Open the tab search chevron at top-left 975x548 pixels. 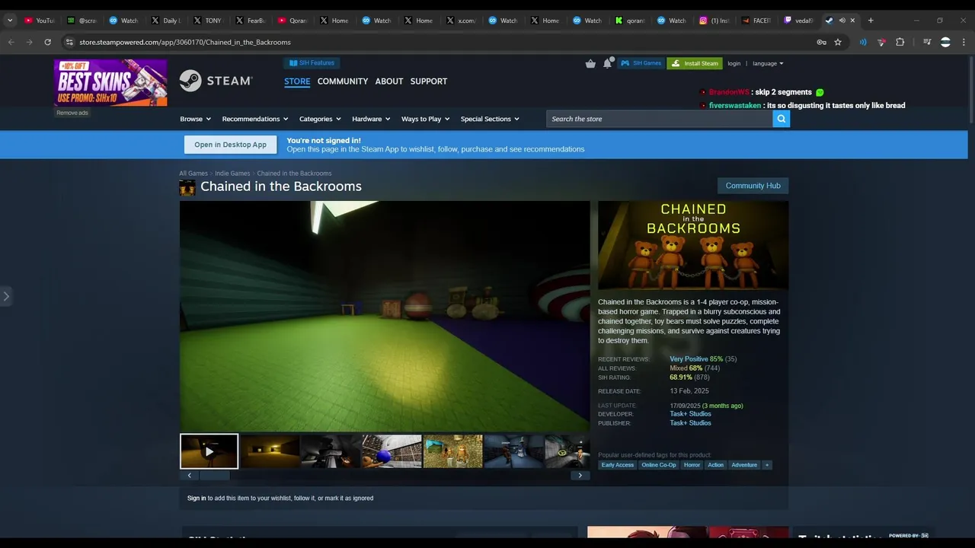(x=10, y=21)
